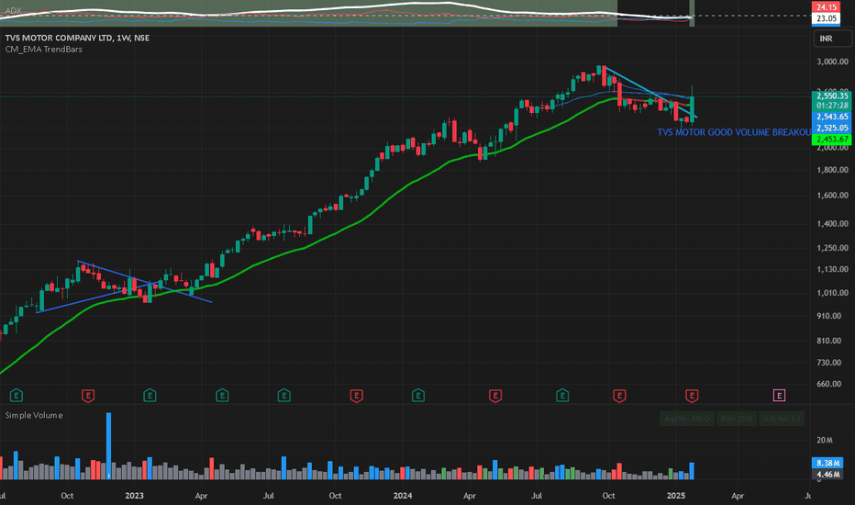Click the green earnings marker just after 2024 label
This screenshot has width=855, height=505.
tap(417, 395)
